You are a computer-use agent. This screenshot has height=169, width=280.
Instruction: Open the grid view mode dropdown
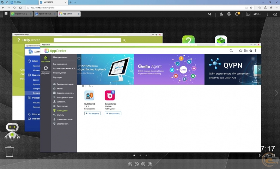tap(84, 86)
